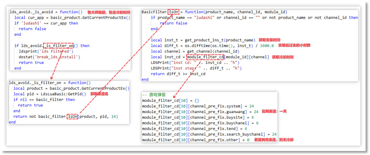Click the boxed IsOn in BasicFilter header
Screen dimensions: 370x155
click(x=174, y=12)
